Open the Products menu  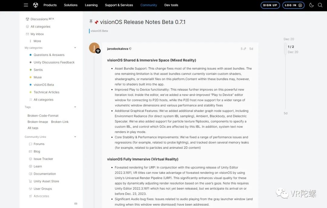50,5
